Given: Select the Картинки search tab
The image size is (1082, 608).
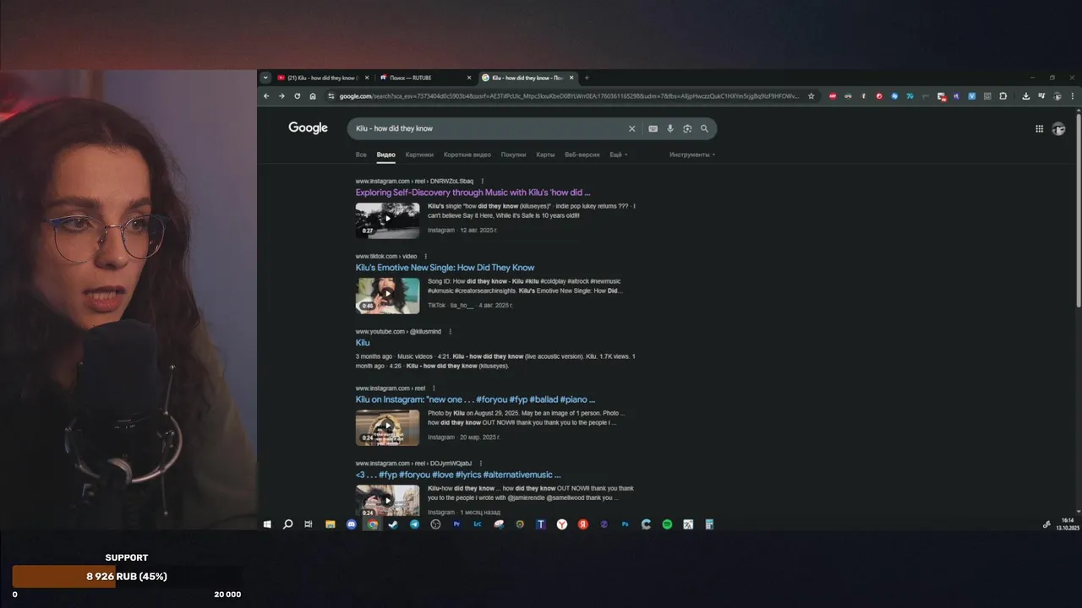Looking at the screenshot, I should coord(419,155).
